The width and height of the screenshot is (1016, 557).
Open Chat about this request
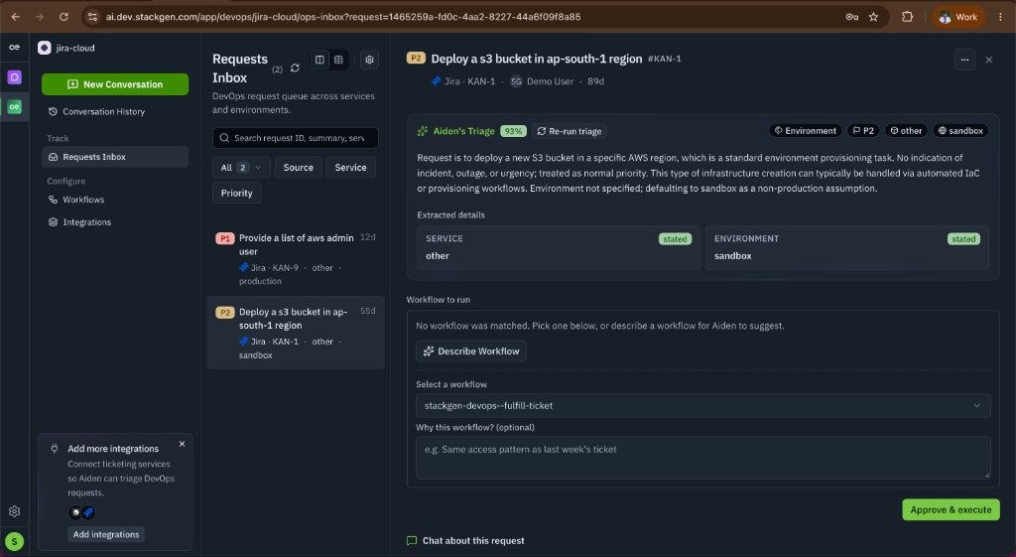pyautogui.click(x=465, y=541)
